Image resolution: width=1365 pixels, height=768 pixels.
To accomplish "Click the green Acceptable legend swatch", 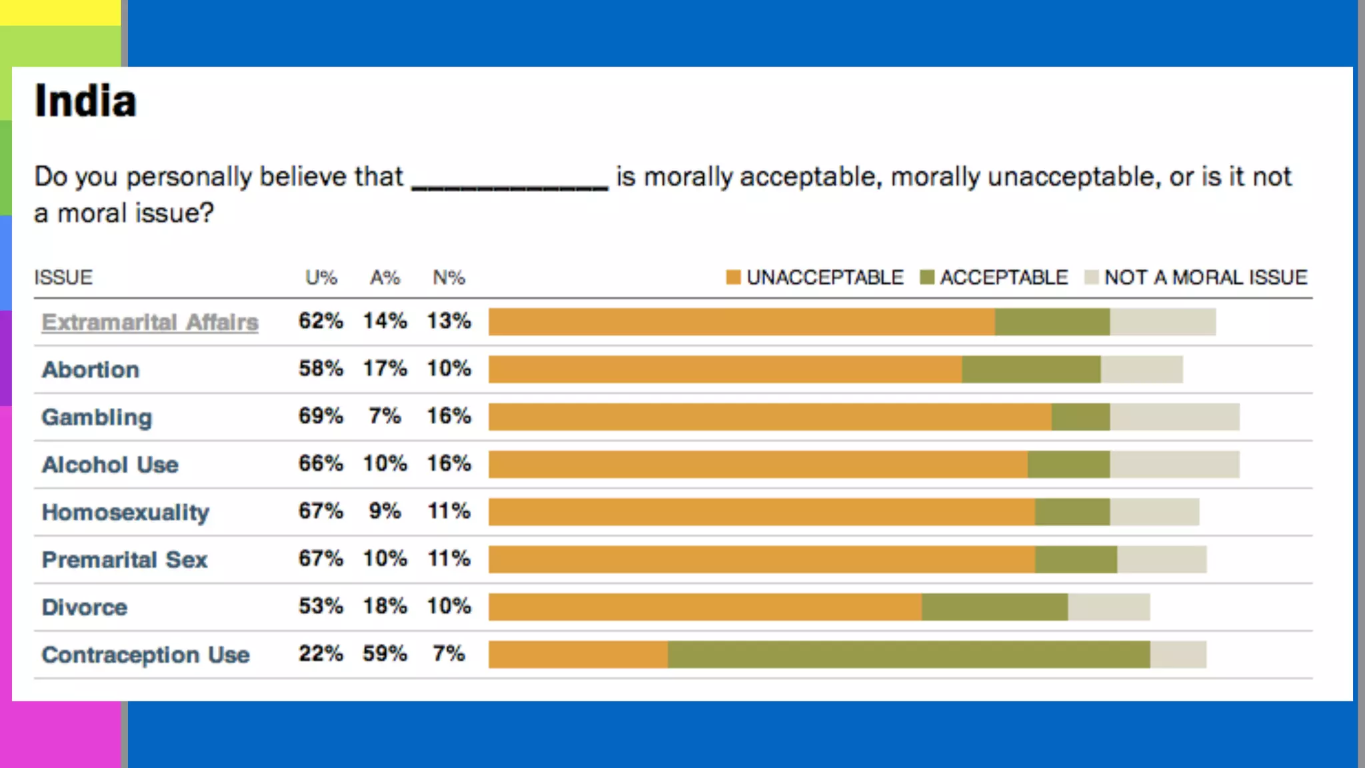I will [926, 277].
